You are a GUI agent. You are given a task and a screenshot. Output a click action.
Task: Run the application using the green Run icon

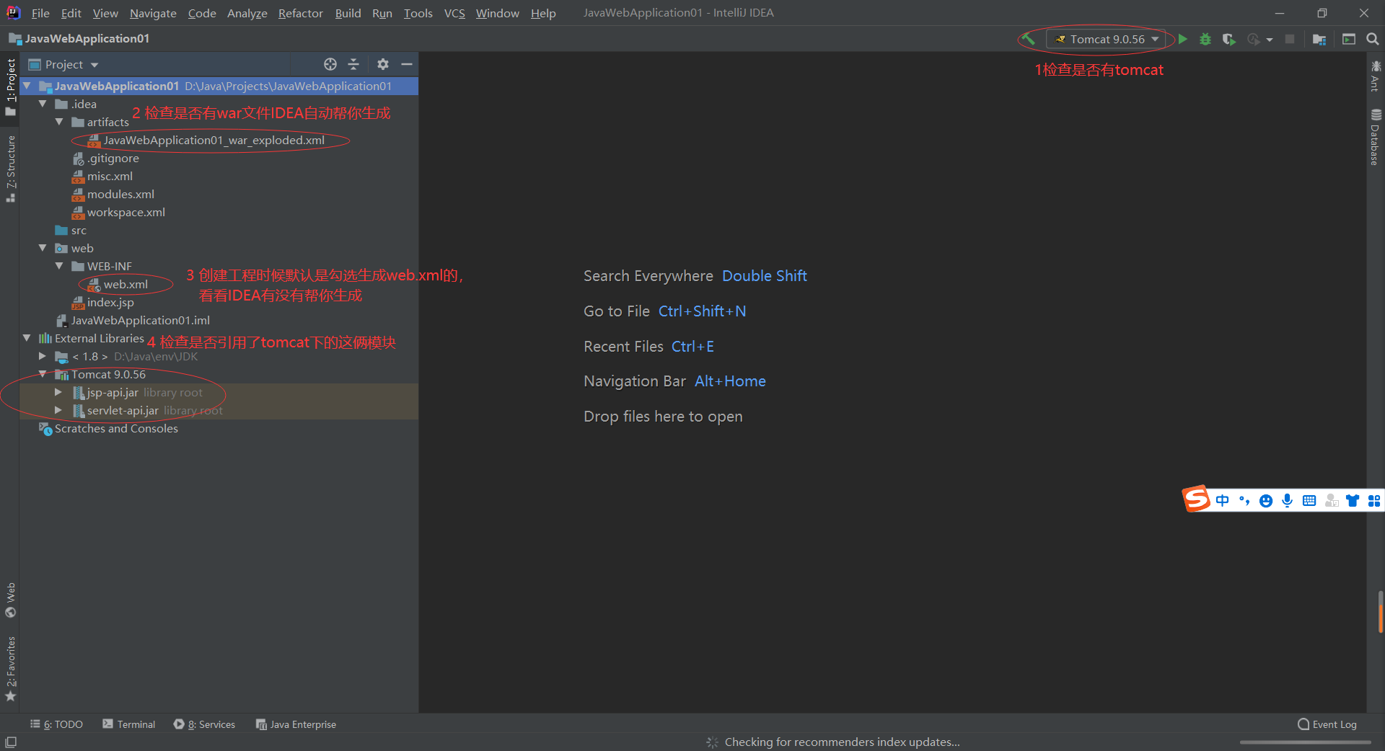[1182, 39]
